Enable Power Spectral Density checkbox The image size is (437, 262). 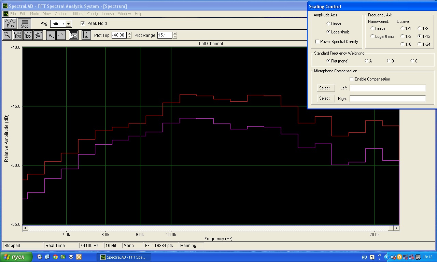[318, 42]
